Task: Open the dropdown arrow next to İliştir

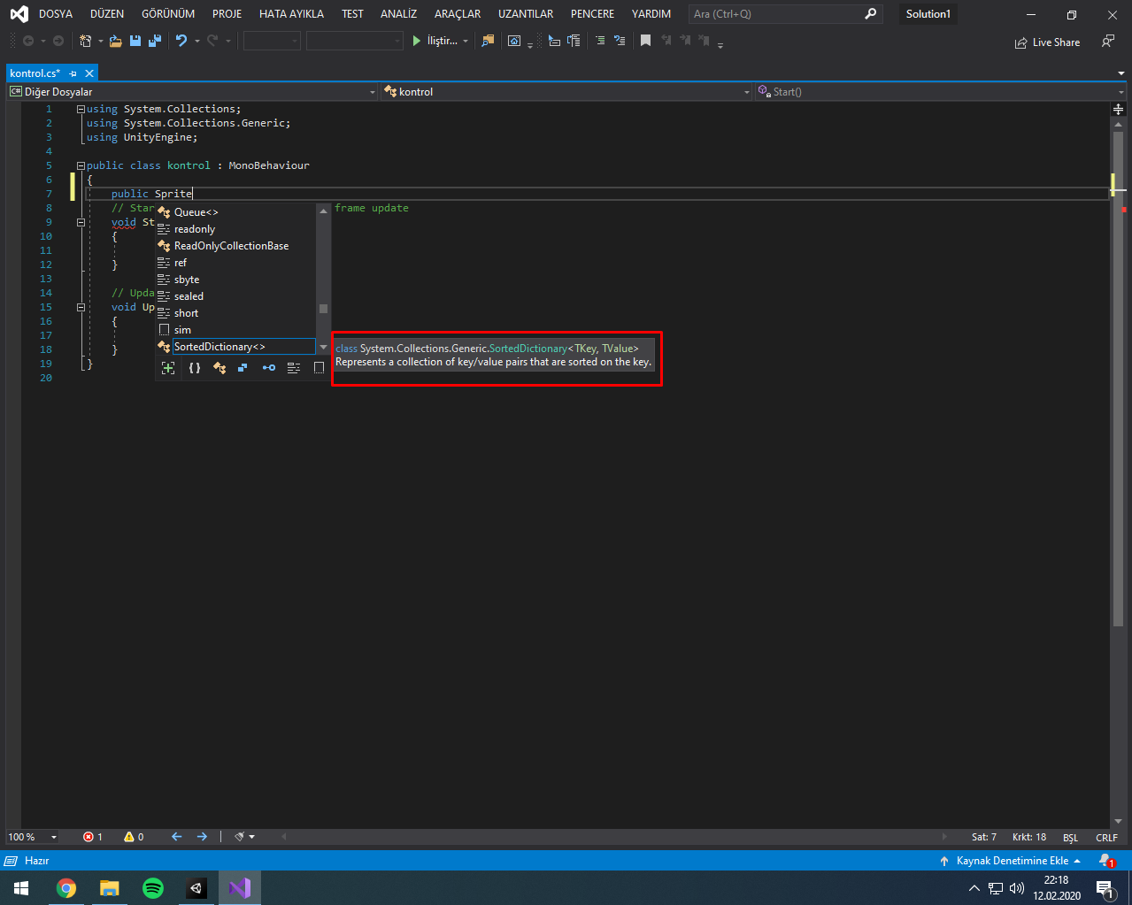Action: (x=466, y=41)
